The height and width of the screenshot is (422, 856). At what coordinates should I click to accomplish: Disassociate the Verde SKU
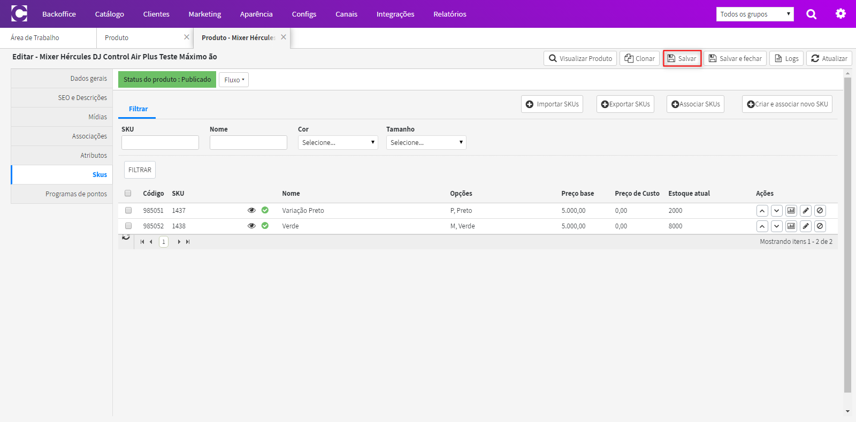click(820, 226)
